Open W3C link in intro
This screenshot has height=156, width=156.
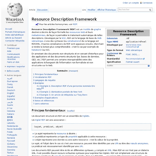click(x=64, y=38)
